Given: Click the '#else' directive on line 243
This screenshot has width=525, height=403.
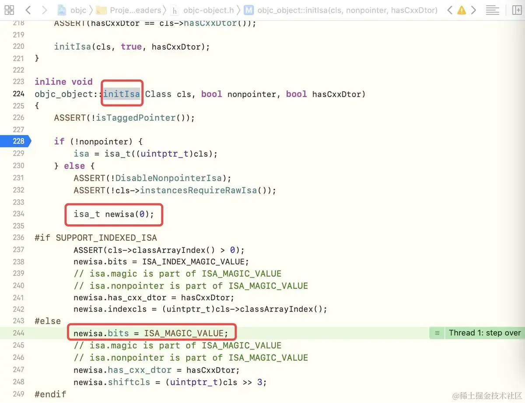Looking at the screenshot, I should (x=48, y=321).
